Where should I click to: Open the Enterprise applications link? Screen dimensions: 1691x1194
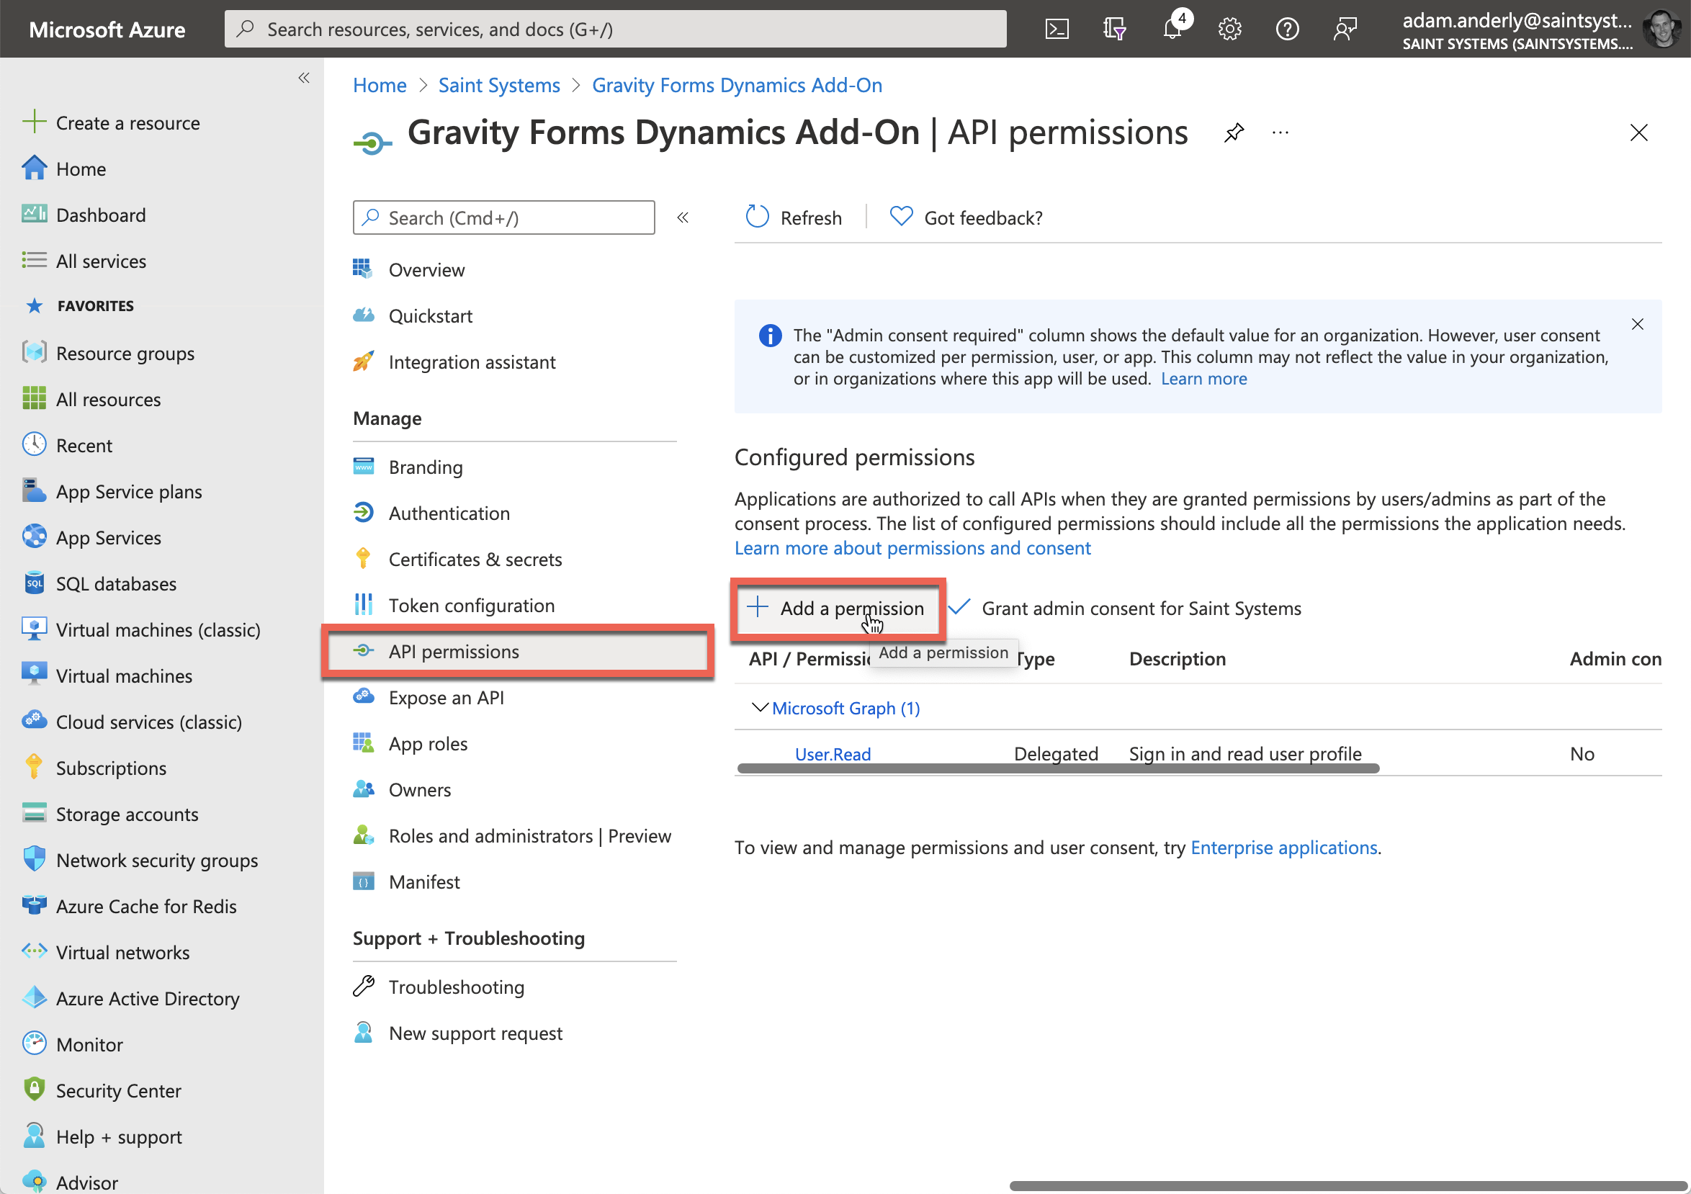tap(1283, 847)
